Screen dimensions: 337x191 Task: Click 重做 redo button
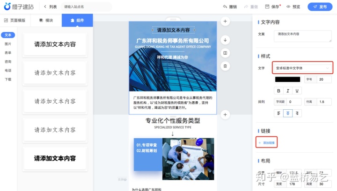[251, 7]
